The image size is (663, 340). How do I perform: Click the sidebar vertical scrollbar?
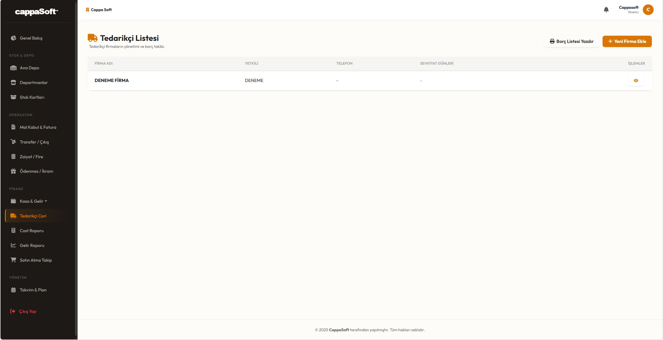click(x=76, y=168)
